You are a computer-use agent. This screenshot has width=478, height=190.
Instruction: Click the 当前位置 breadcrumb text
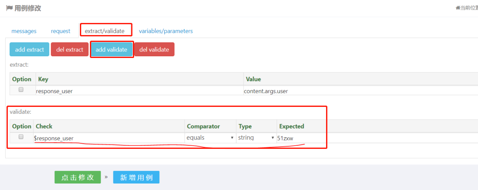(x=469, y=8)
